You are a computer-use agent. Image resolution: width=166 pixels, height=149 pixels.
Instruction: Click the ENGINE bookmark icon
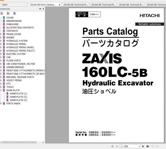[x=4, y=38]
